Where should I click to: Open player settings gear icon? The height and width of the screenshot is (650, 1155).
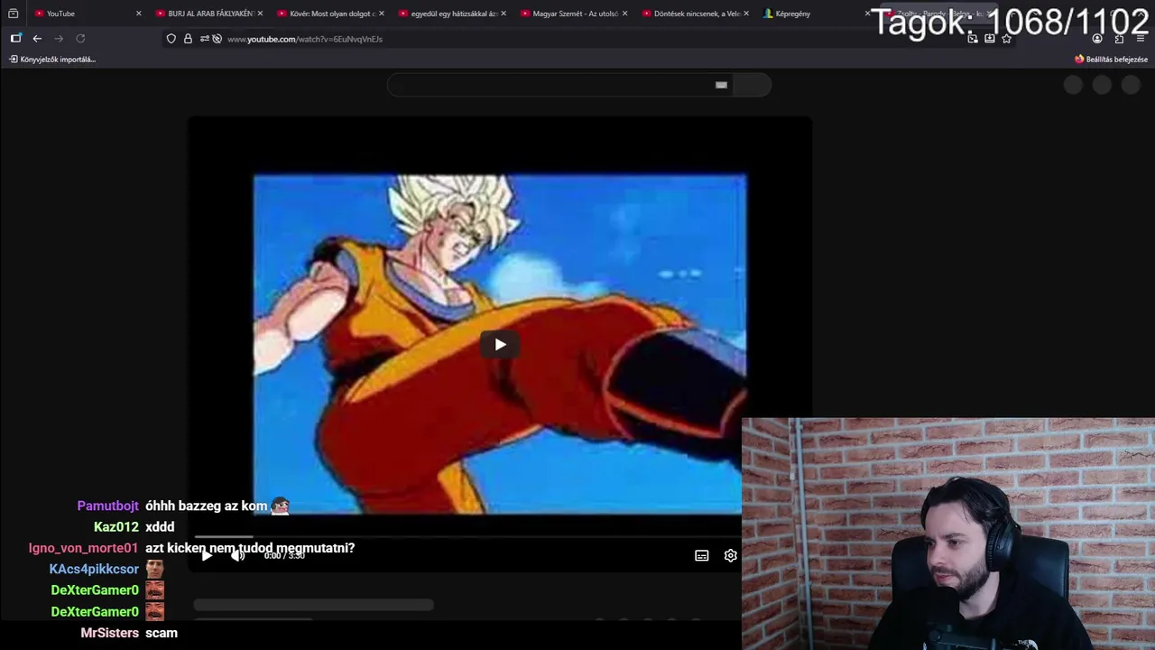pyautogui.click(x=731, y=555)
